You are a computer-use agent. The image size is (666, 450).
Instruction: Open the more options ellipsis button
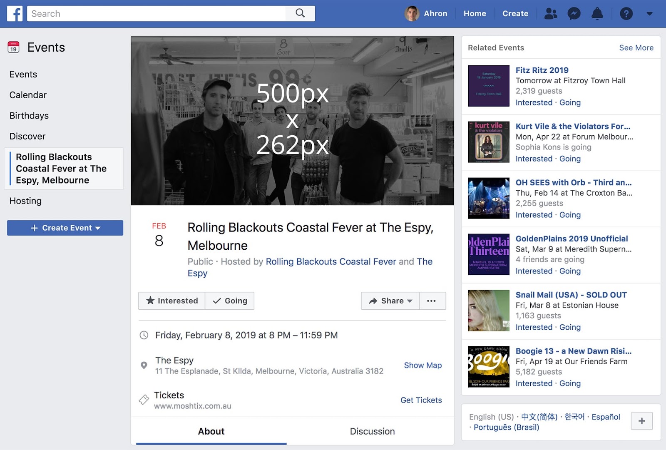point(432,301)
